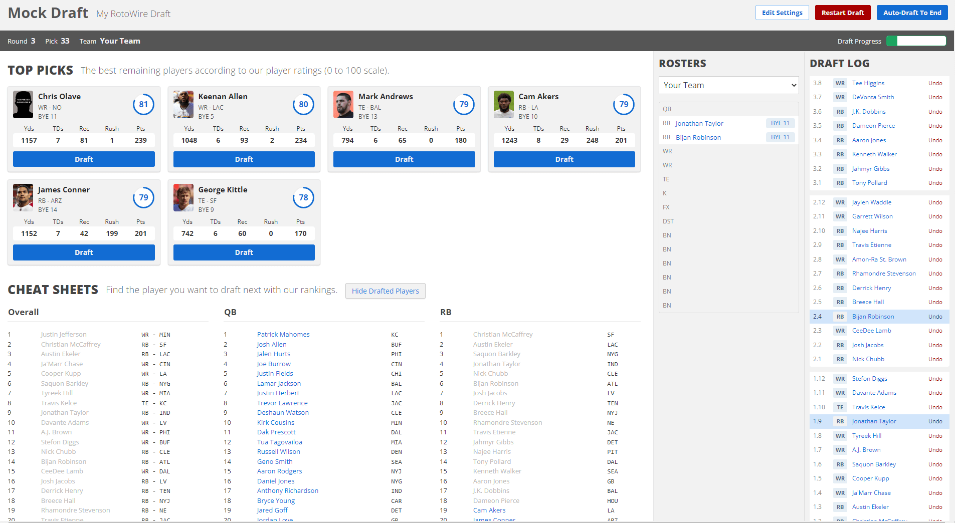Click the Draft Progress slider
Viewport: 955px width, 523px height.
pos(916,41)
